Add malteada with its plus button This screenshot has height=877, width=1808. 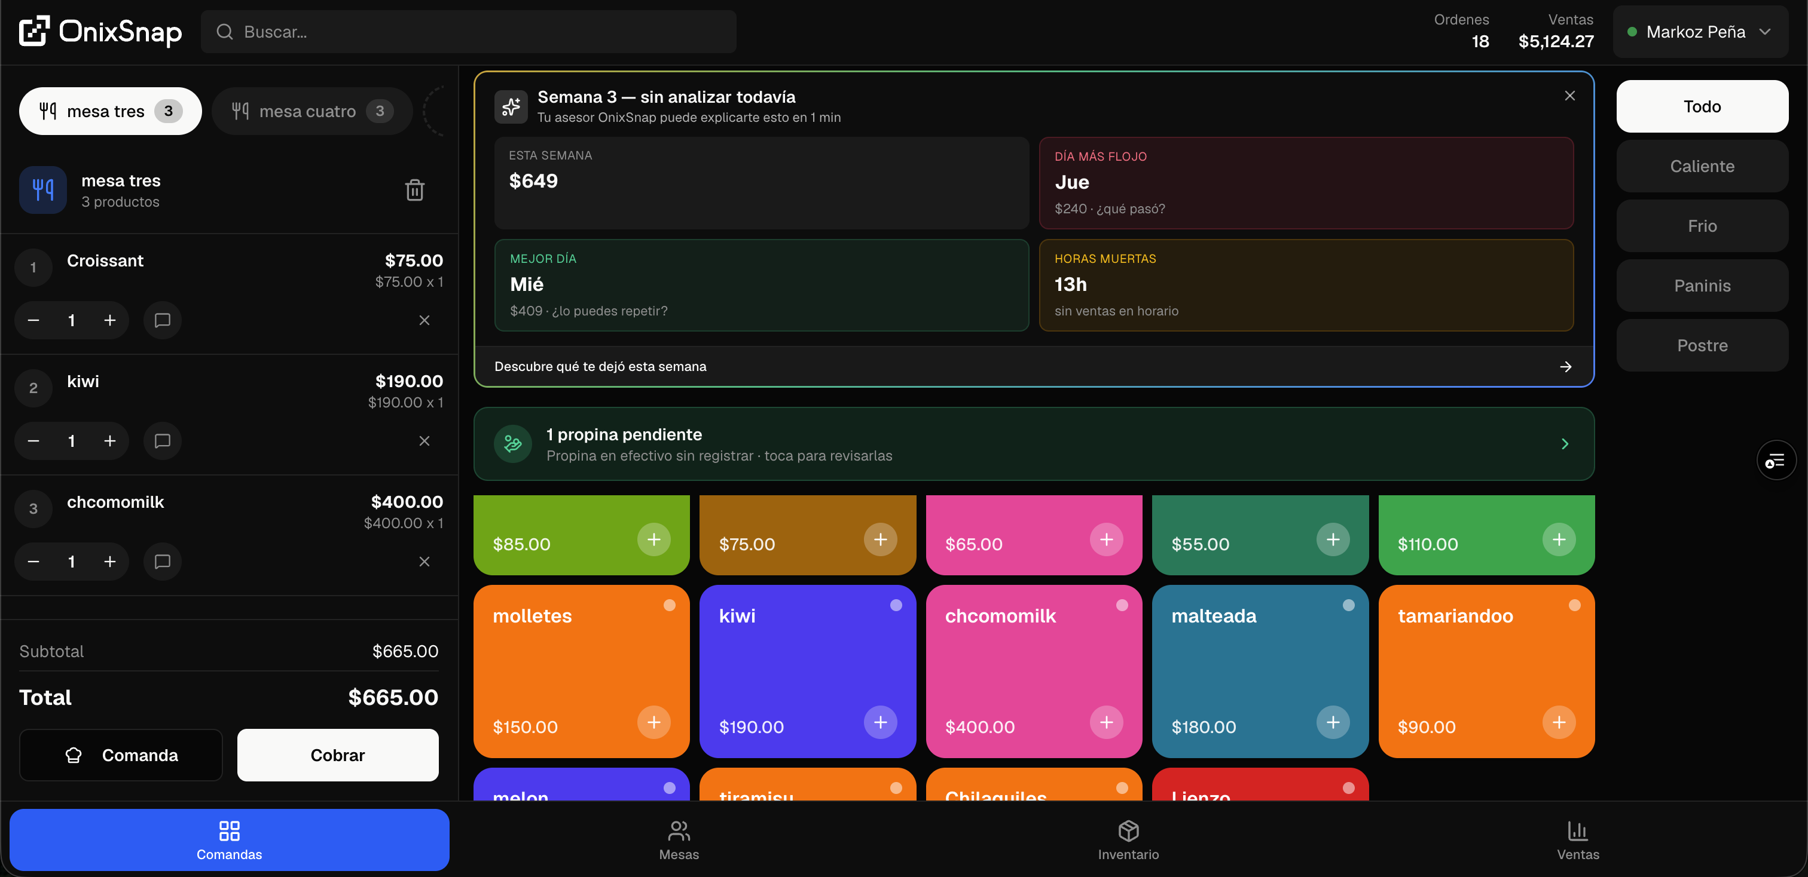[1333, 722]
